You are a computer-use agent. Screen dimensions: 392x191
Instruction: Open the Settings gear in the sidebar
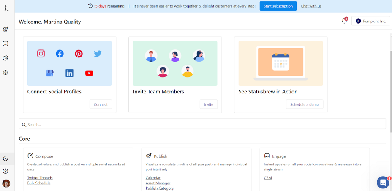pyautogui.click(x=5, y=73)
